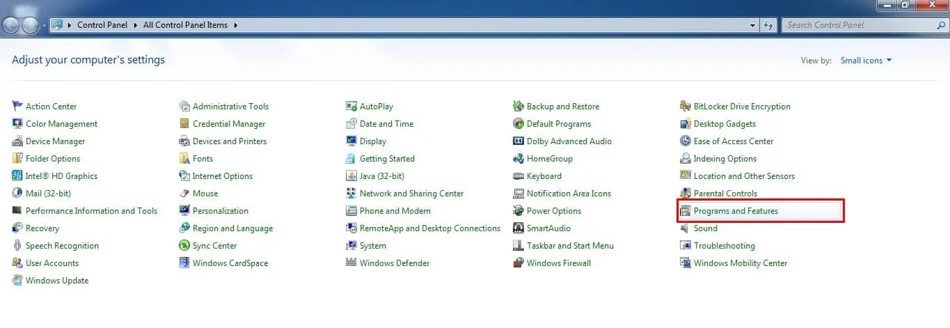Click the Java (32-bit) icon
950x328 pixels.
(x=351, y=175)
